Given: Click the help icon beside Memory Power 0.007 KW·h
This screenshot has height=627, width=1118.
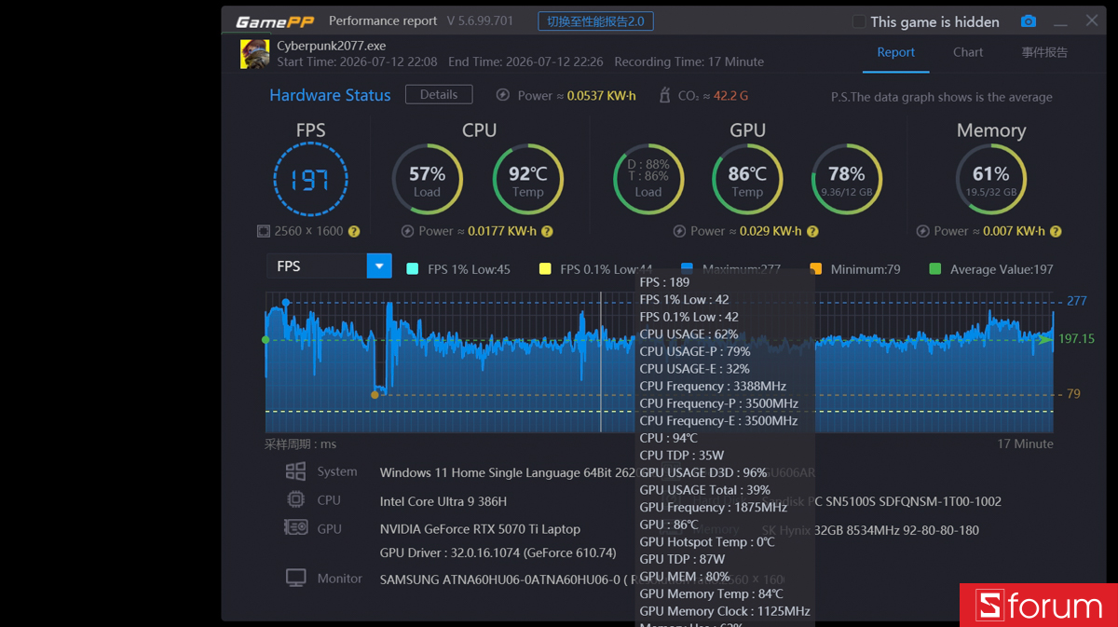Looking at the screenshot, I should (1056, 231).
